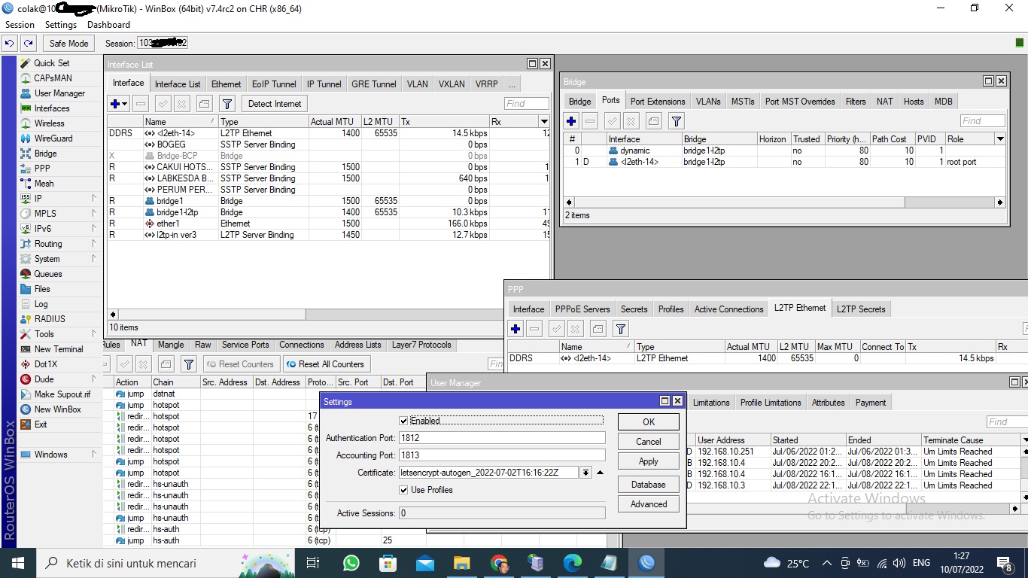1028x578 pixels.
Task: Expand the add interface dropdown arrow
Action: pyautogui.click(x=125, y=104)
